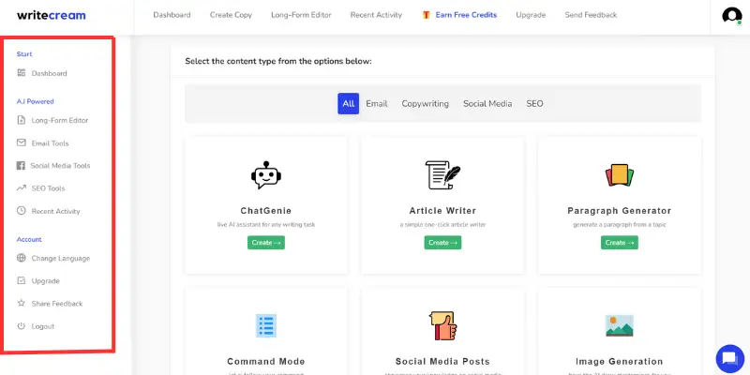The image size is (750, 375).
Task: Click the Paragraph Generator card title
Action: click(x=620, y=210)
